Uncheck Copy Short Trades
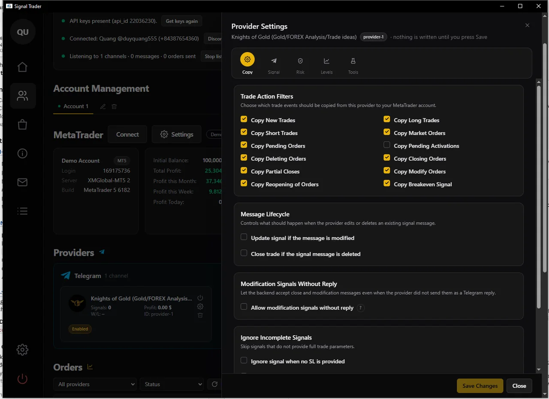549x399 pixels. coord(244,132)
